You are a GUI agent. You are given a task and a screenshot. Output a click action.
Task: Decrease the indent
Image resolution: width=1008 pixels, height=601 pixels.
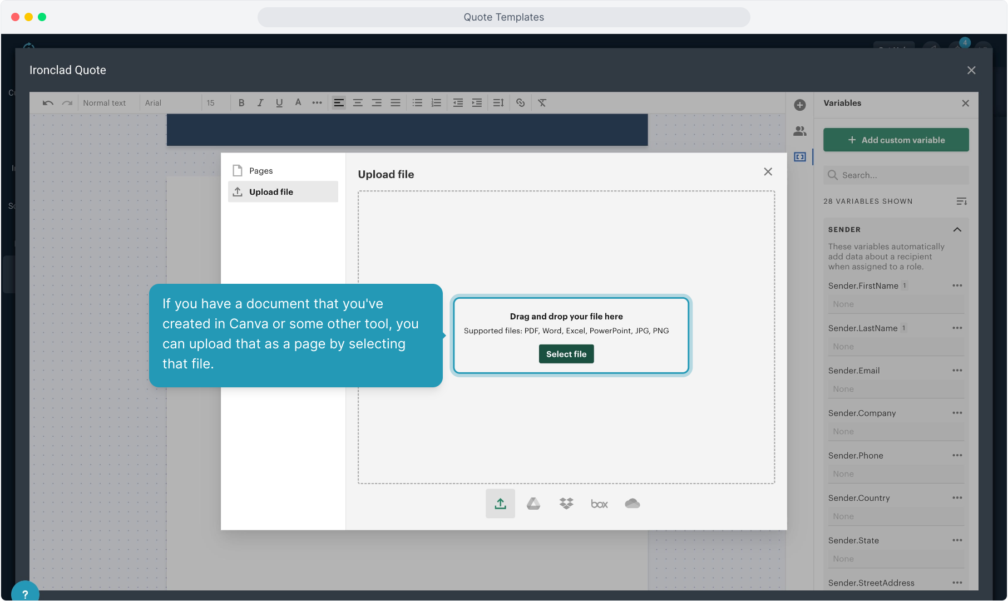coord(458,103)
